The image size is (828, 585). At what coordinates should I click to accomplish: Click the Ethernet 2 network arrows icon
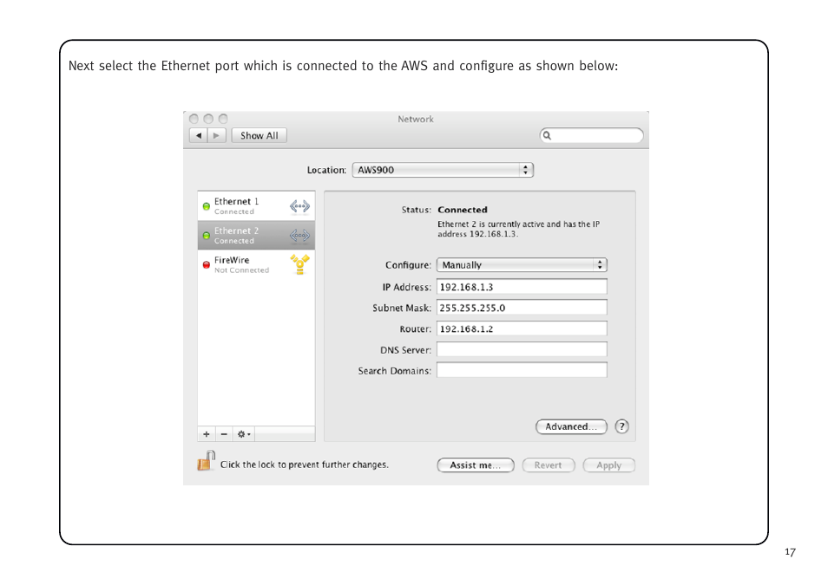click(x=299, y=235)
